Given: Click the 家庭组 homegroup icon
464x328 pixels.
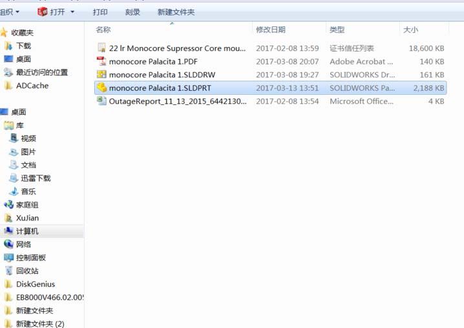Looking at the screenshot, I should click(x=9, y=205).
